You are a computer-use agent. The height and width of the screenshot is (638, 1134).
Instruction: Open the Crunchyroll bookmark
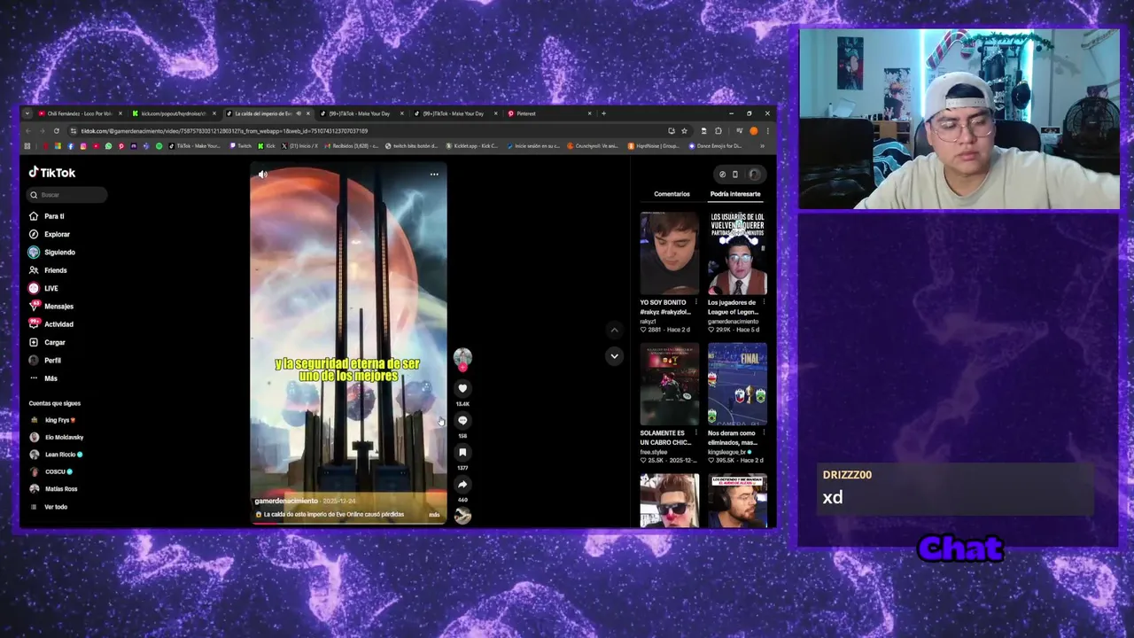coord(593,146)
